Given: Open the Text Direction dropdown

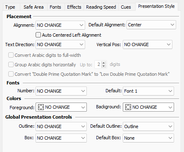Looking at the screenshot, I should click(x=60, y=44).
